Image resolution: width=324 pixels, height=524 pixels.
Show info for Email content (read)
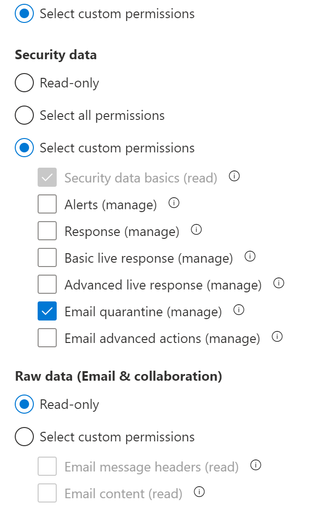pyautogui.click(x=200, y=492)
